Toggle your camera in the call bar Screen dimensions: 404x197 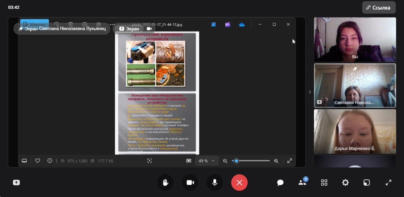point(190,183)
